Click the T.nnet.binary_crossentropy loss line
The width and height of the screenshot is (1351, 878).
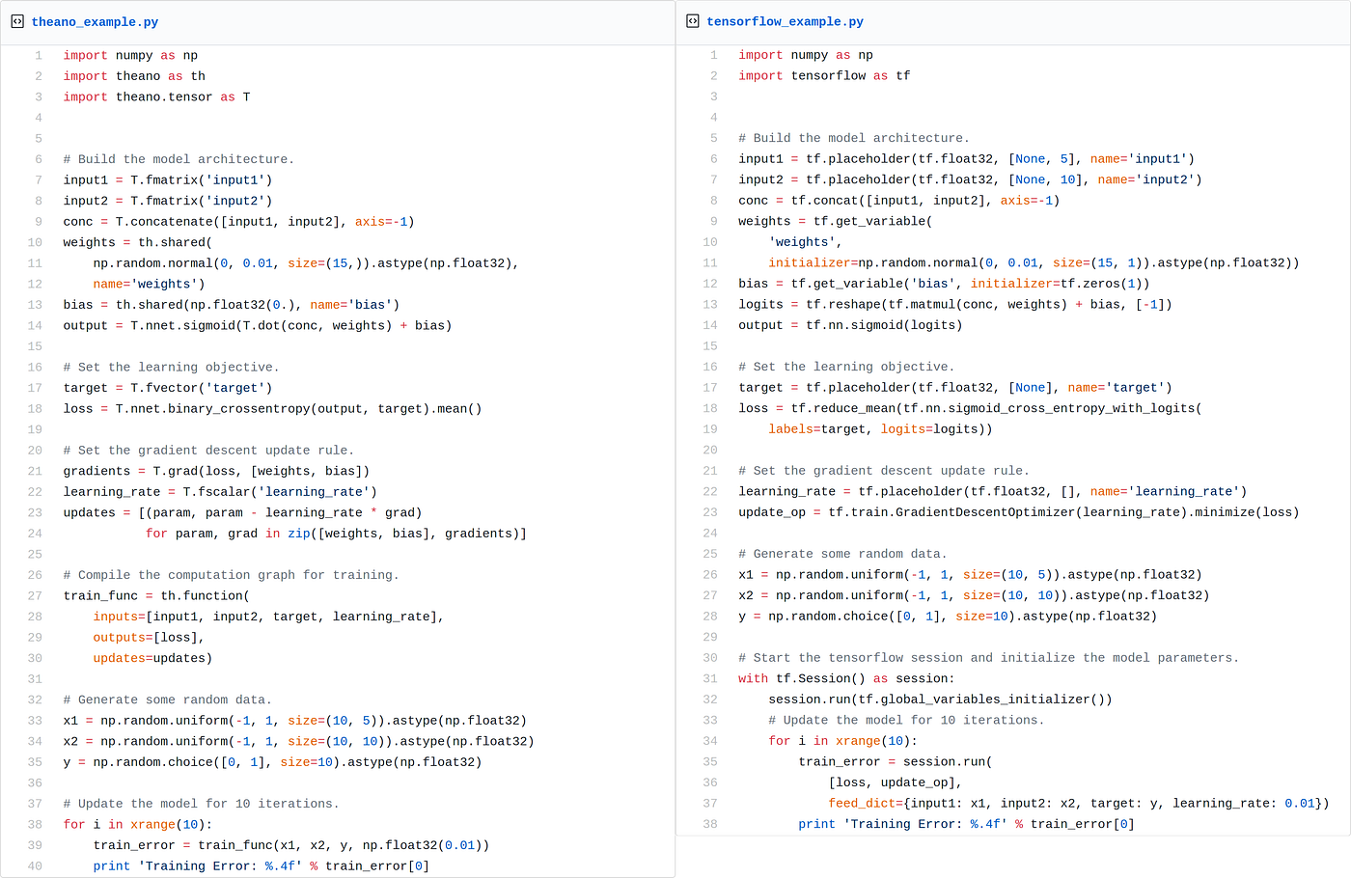273,408
